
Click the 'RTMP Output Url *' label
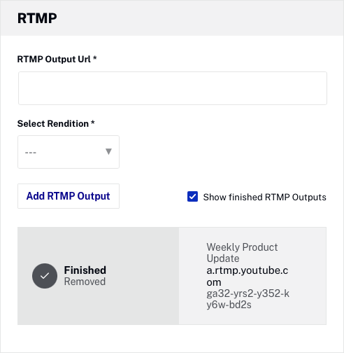[57, 60]
